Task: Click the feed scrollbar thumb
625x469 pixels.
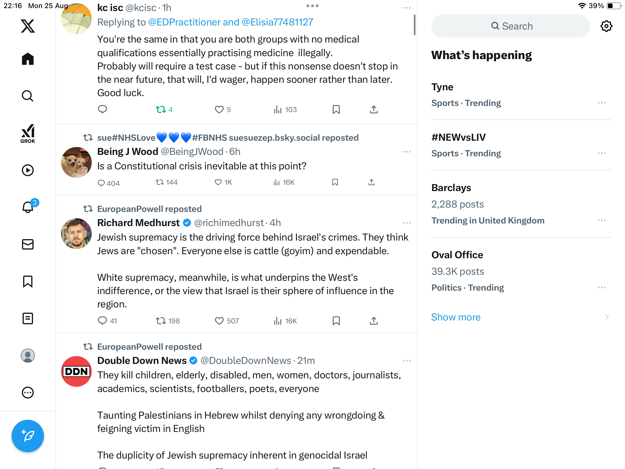Action: click(x=415, y=25)
